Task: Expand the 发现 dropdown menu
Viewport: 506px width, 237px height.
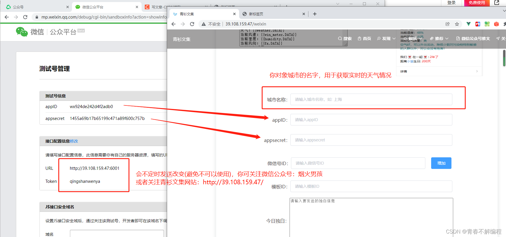Action: [x=386, y=39]
